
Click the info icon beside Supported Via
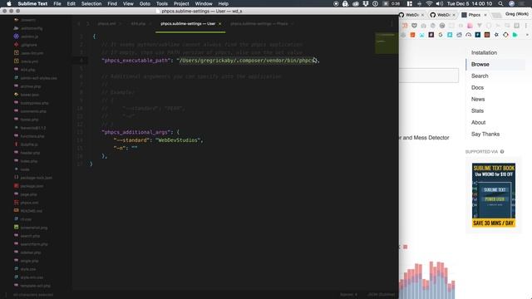coord(502,151)
